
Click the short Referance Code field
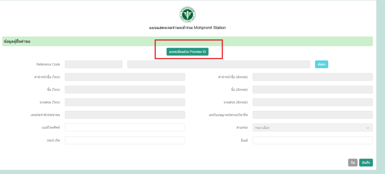point(94,64)
